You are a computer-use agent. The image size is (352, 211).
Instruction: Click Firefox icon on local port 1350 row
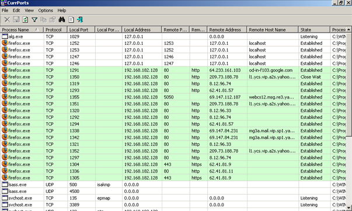pos(5,76)
